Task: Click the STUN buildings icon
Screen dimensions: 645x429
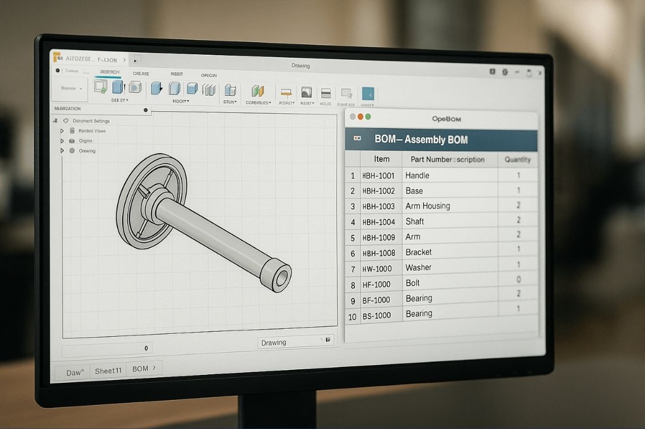Action: [230, 90]
